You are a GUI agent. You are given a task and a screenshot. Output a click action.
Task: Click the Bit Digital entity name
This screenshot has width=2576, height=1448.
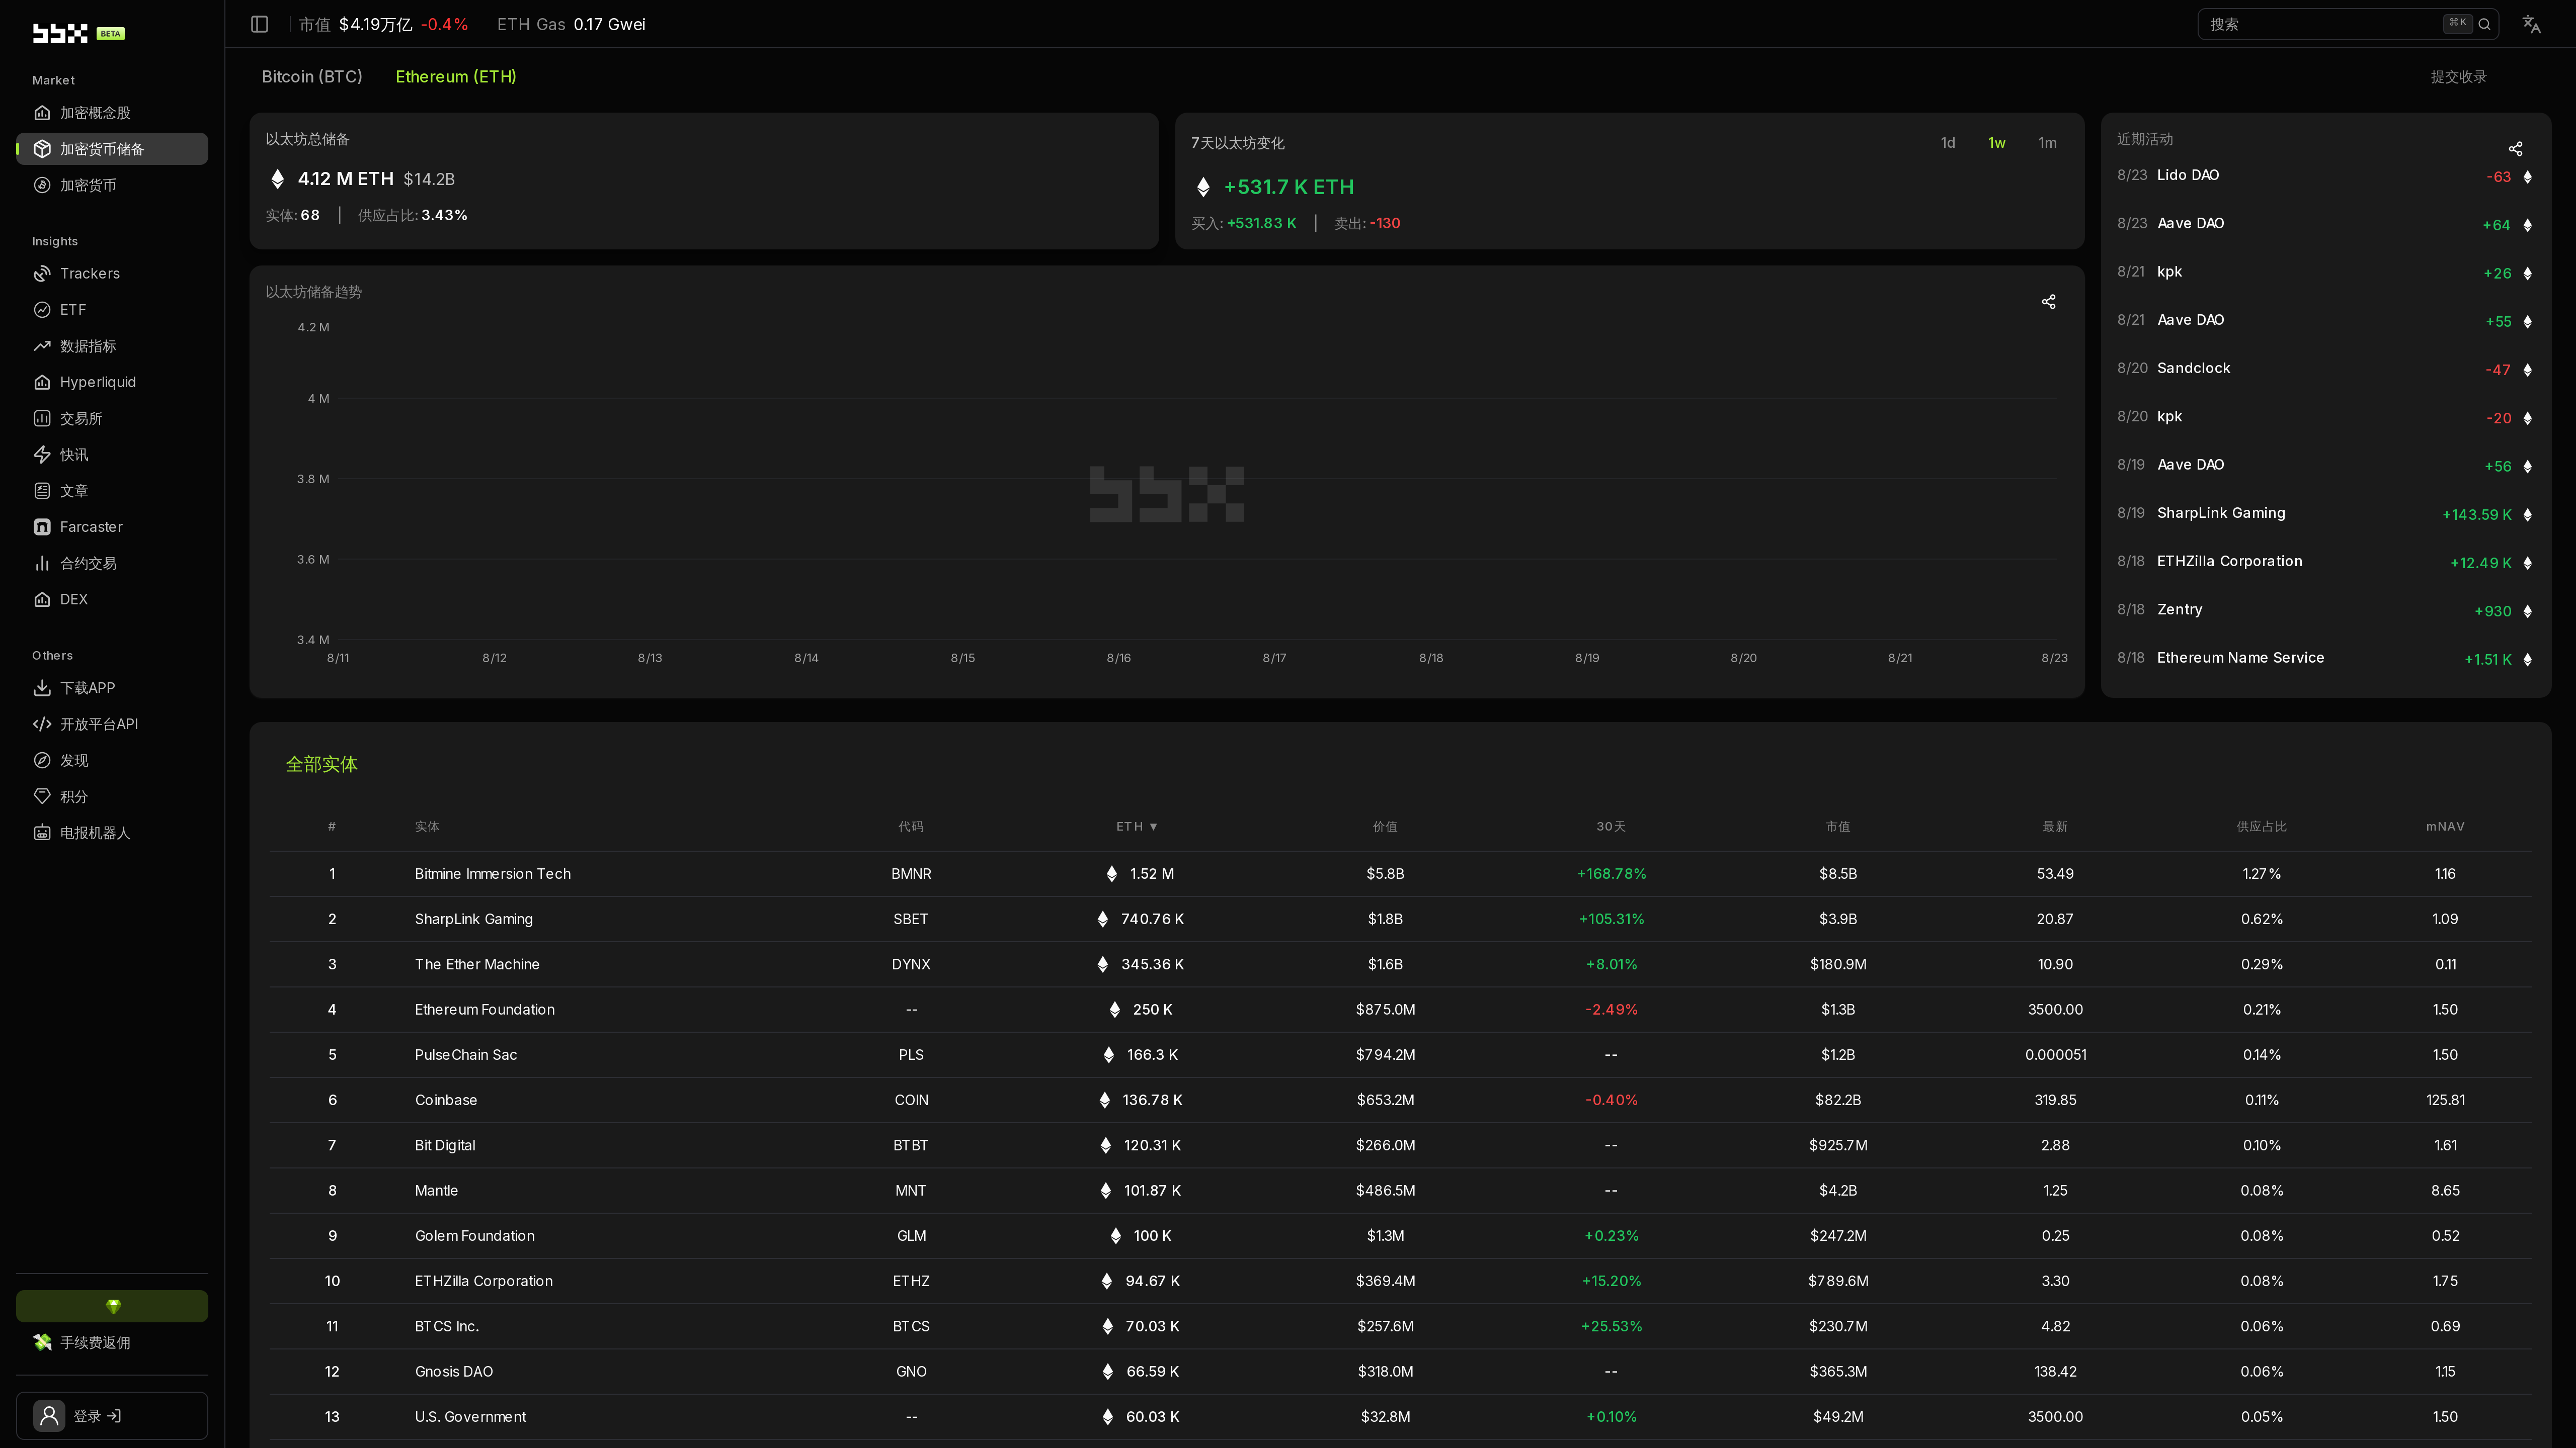445,1145
